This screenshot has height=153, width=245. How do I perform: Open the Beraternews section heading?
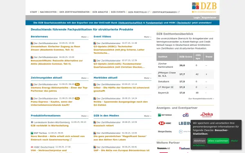coord(39,37)
